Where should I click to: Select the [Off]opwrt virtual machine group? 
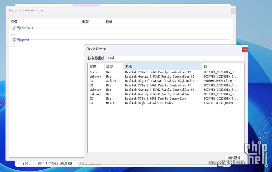(21, 40)
